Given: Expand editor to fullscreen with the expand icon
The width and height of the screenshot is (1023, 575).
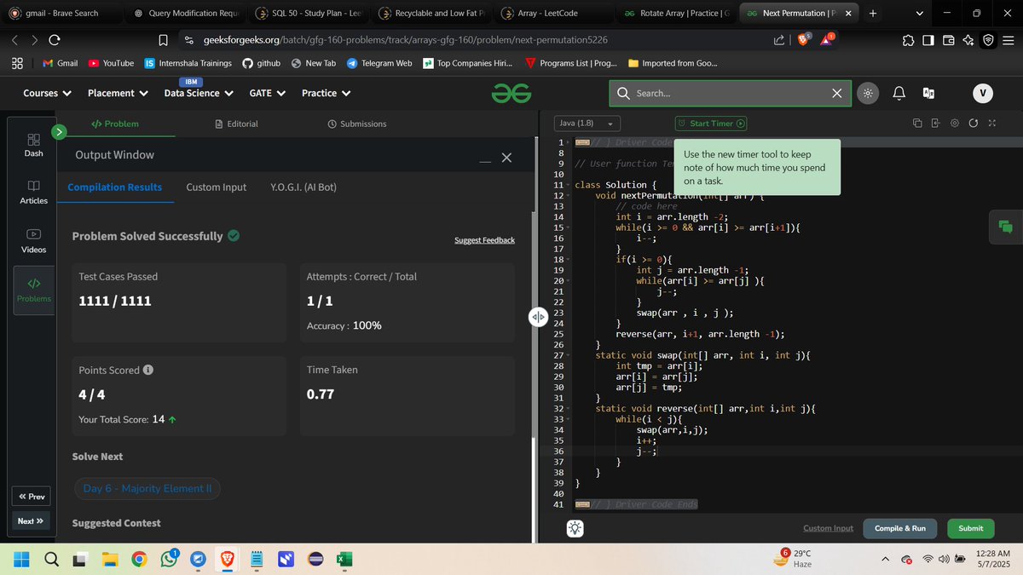Looking at the screenshot, I should (x=991, y=123).
